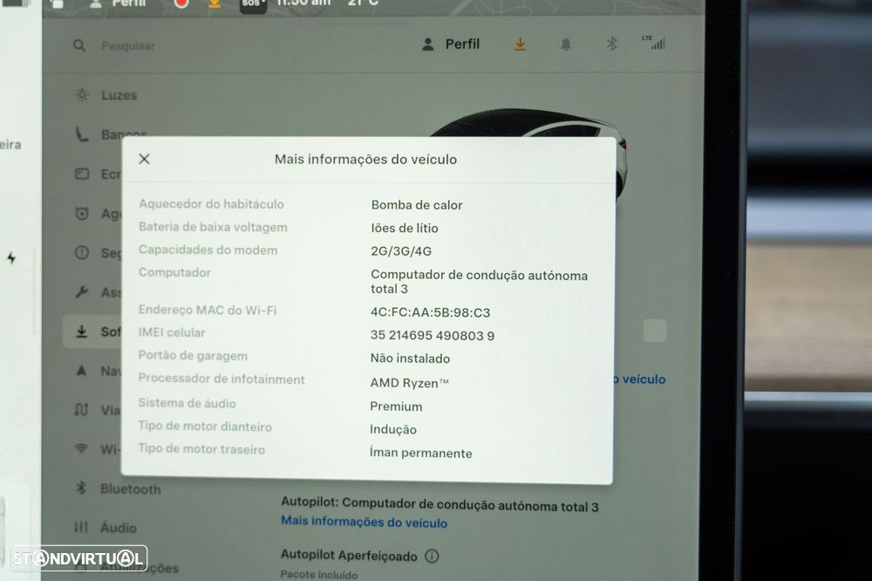This screenshot has width=872, height=581.
Task: Tap the red recording dashcam icon in the top bar
Action: [x=181, y=3]
